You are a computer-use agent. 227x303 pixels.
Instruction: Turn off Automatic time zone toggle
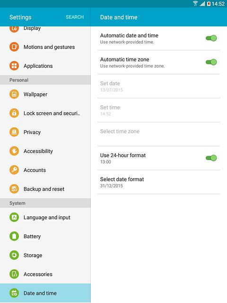click(x=211, y=62)
